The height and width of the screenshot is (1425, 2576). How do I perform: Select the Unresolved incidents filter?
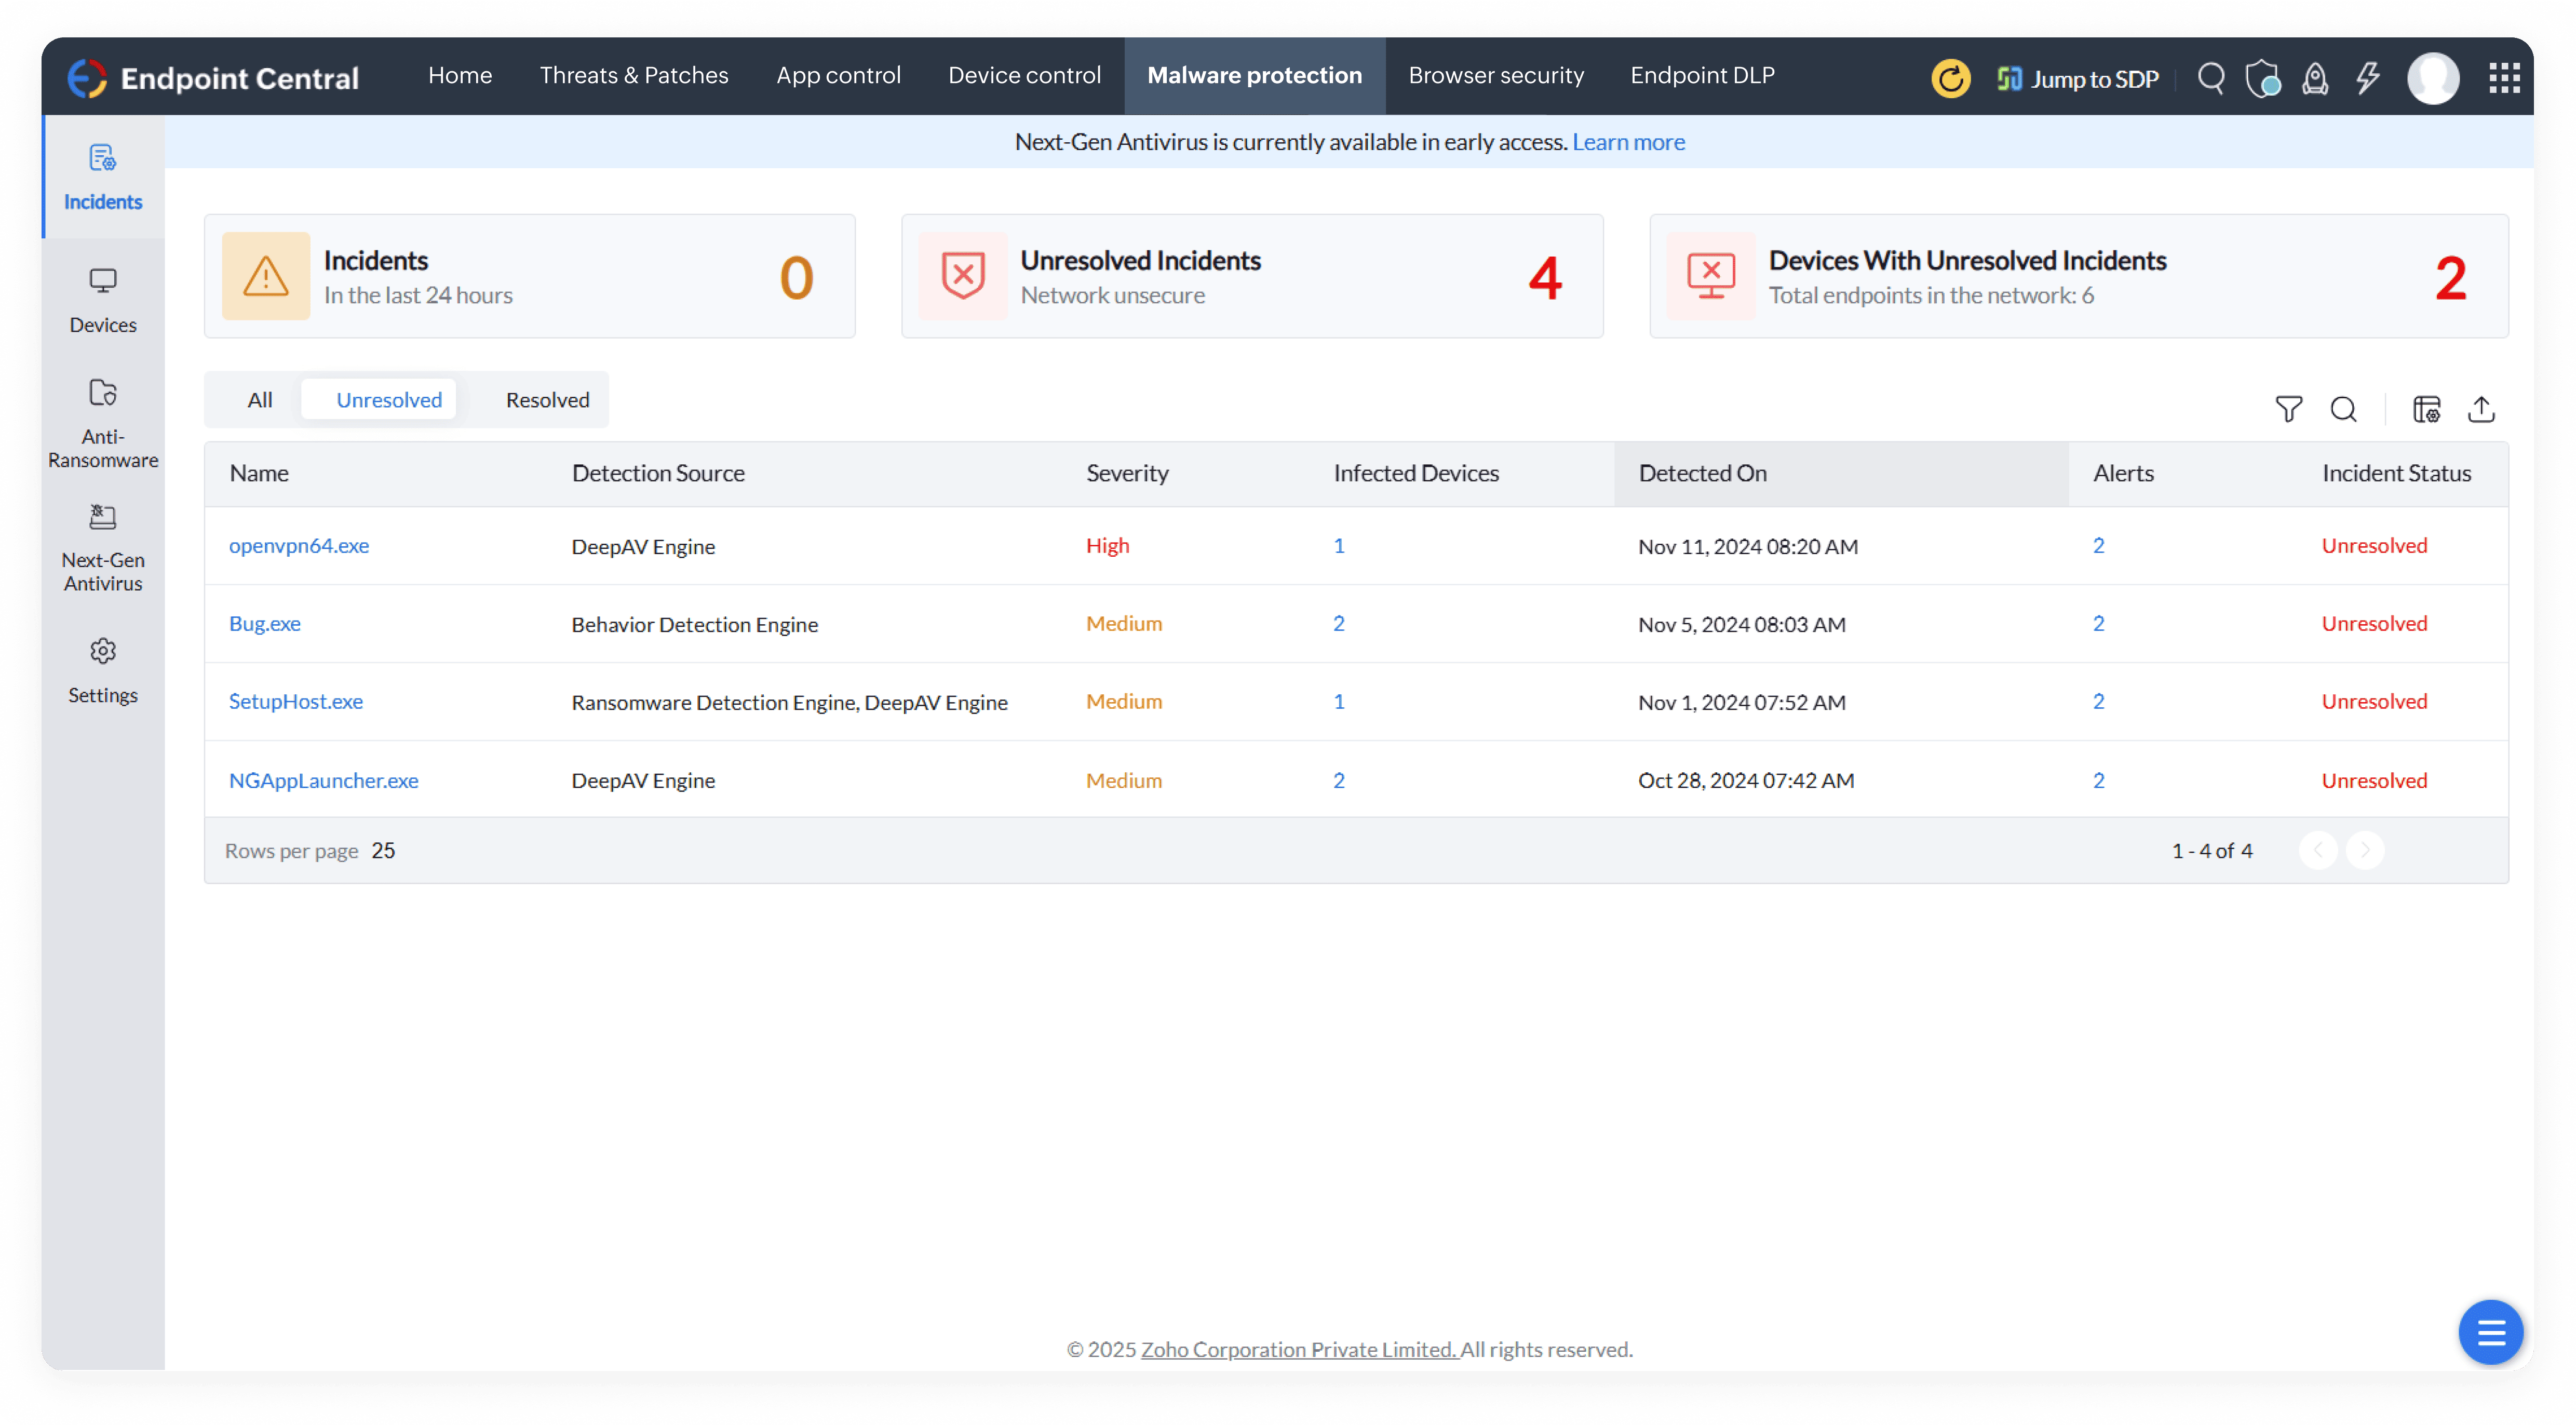(388, 400)
